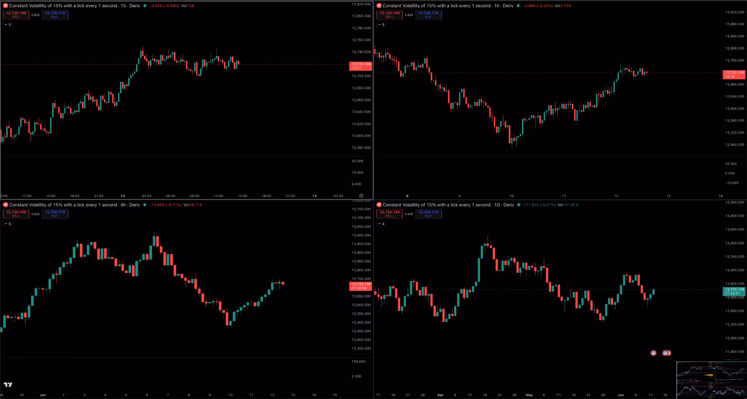Click the green market status dot on 15 chart
The width and height of the screenshot is (747, 399).
coord(145,6)
